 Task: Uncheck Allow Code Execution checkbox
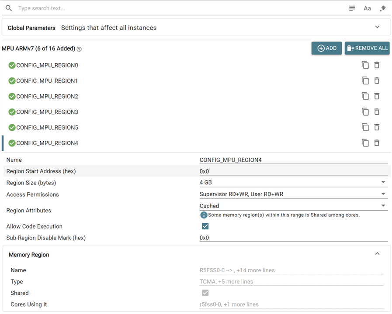pos(205,226)
